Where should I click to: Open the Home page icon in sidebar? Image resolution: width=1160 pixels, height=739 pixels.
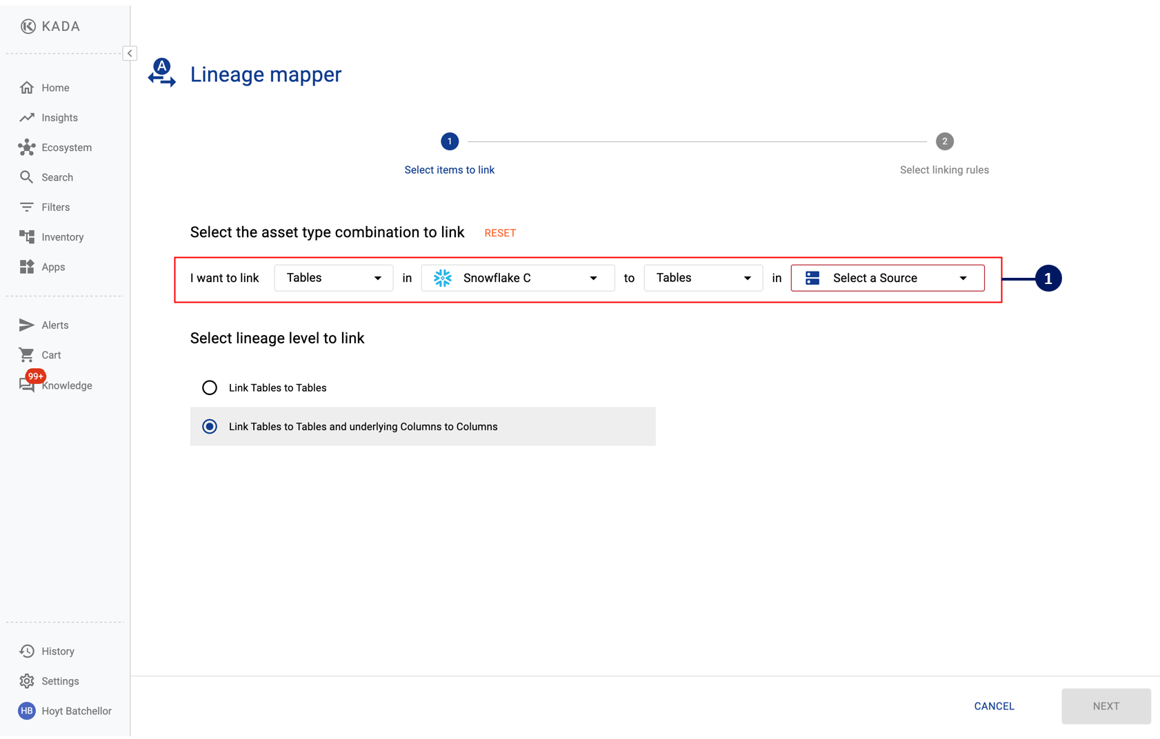[27, 88]
